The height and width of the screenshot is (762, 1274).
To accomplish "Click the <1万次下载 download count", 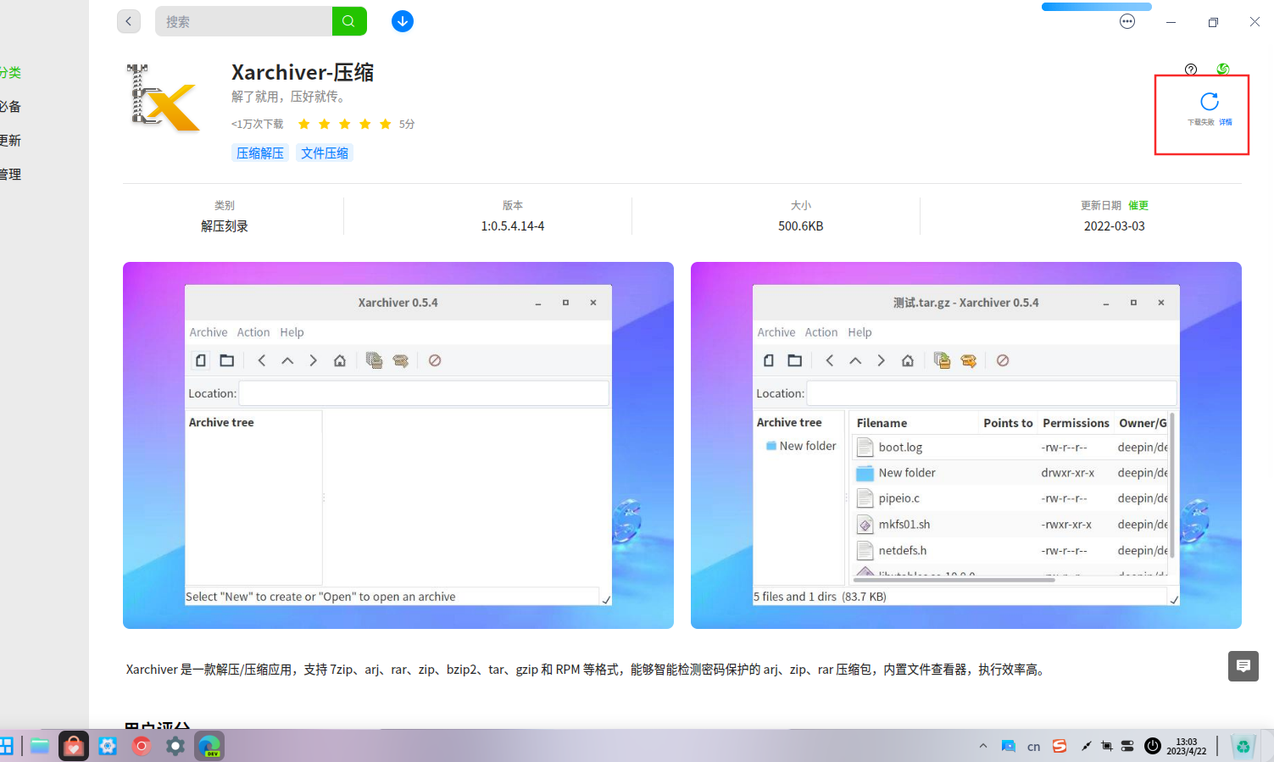I will (x=258, y=125).
